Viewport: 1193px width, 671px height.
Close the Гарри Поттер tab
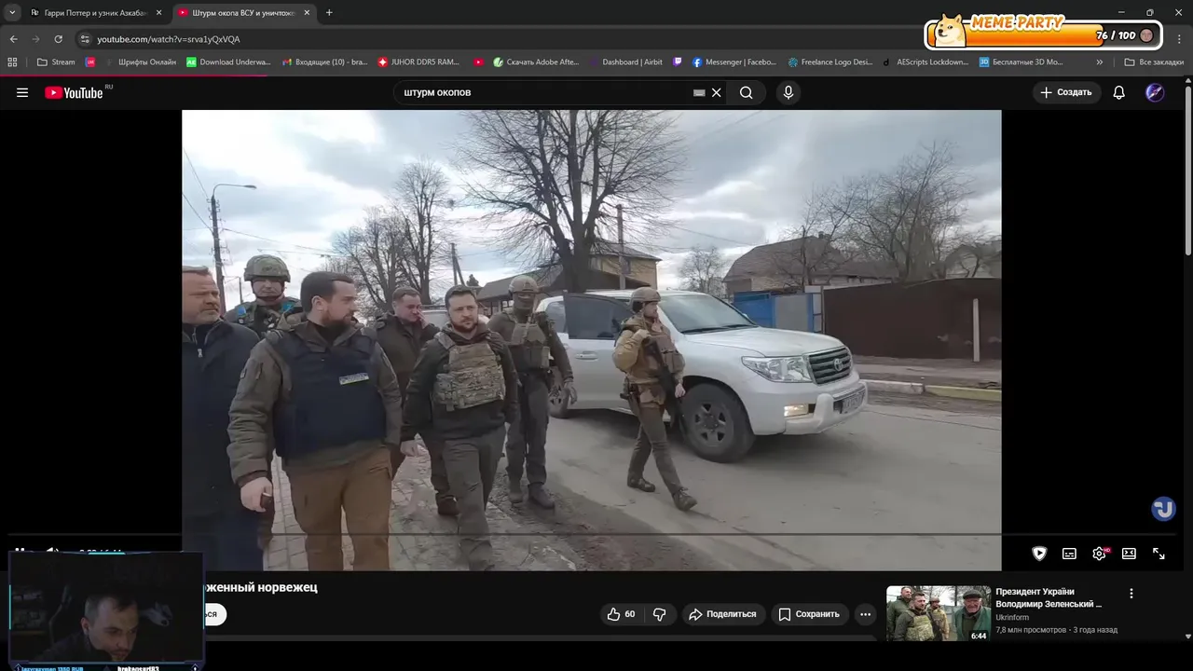(158, 13)
